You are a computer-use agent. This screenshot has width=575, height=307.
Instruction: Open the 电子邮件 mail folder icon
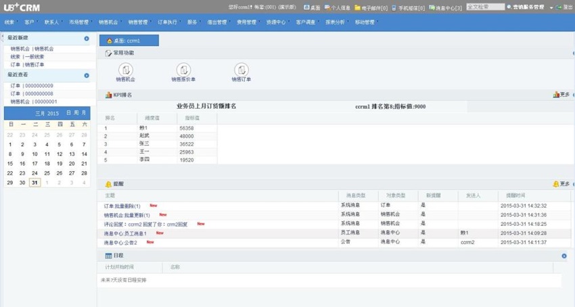point(357,7)
